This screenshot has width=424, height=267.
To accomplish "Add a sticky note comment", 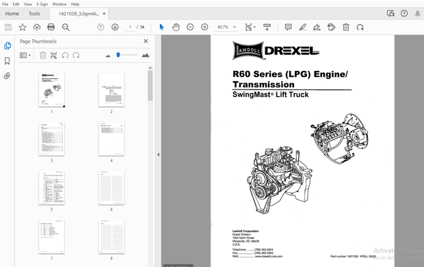I will [x=289, y=27].
